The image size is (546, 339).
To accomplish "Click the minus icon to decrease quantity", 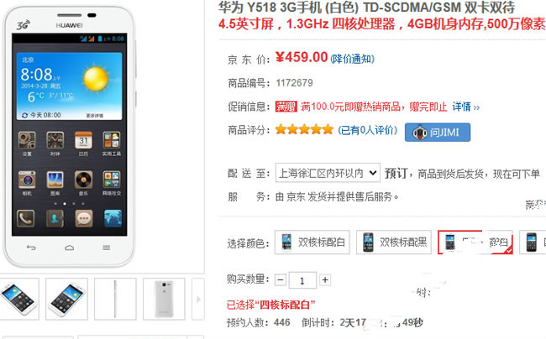I will pyautogui.click(x=281, y=280).
